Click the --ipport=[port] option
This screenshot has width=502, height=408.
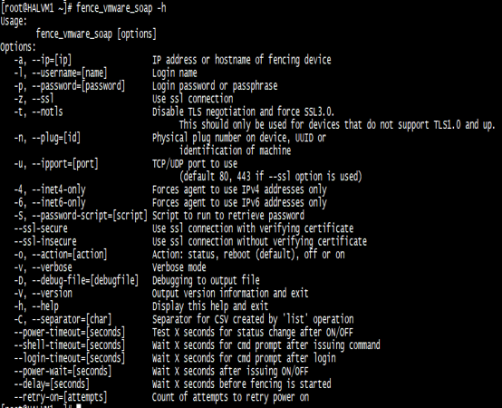(x=65, y=164)
